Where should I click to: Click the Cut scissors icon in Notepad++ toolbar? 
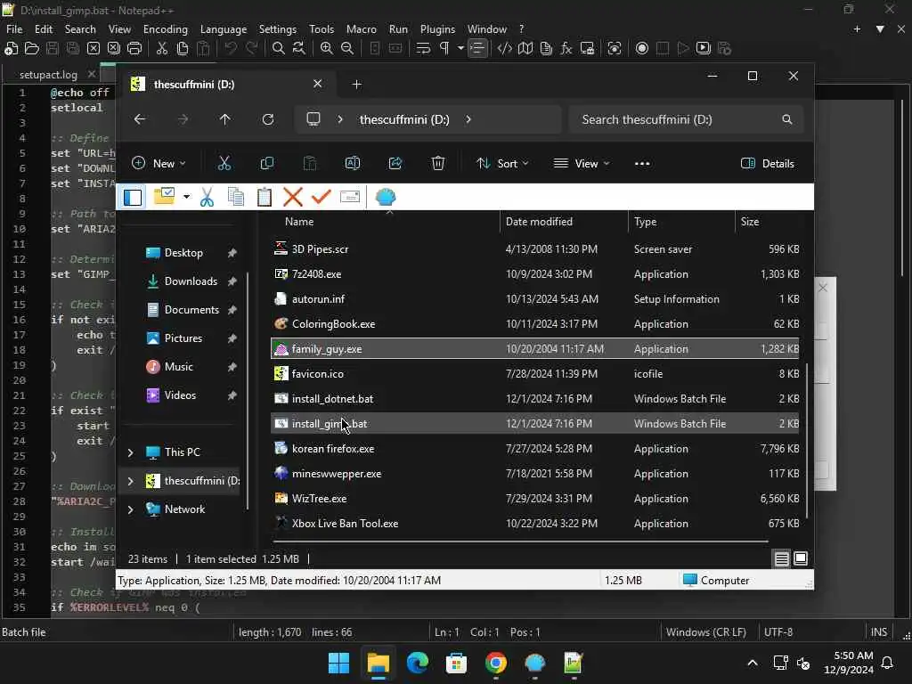[x=162, y=48]
